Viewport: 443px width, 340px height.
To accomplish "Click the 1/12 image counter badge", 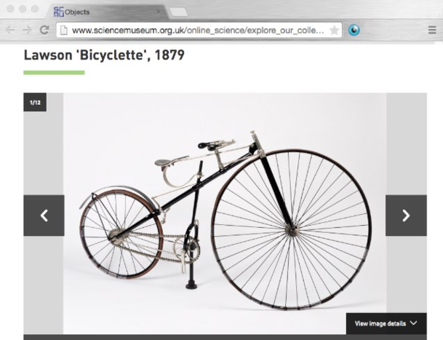I will (x=35, y=102).
